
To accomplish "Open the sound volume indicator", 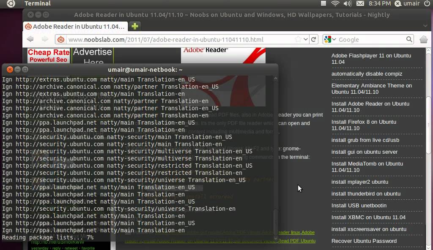I will 347,3.
